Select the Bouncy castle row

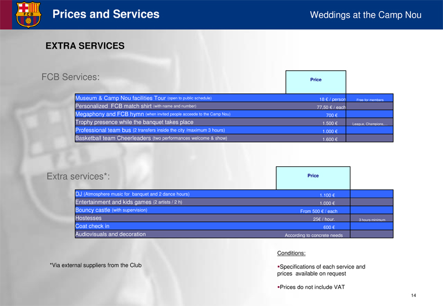[111, 210]
